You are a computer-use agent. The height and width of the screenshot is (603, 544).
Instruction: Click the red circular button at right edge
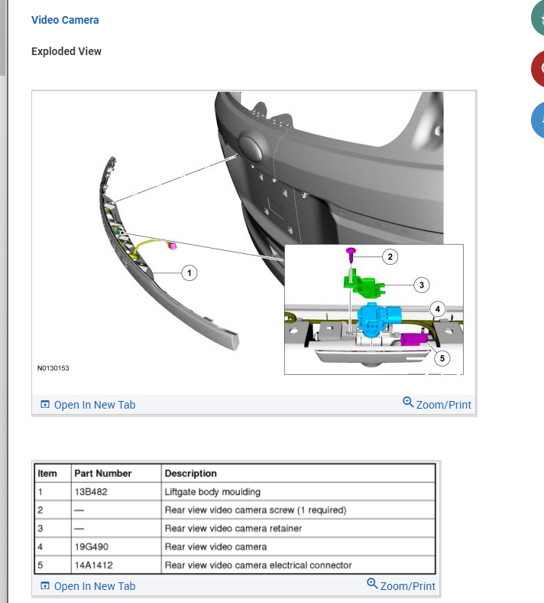tap(538, 68)
